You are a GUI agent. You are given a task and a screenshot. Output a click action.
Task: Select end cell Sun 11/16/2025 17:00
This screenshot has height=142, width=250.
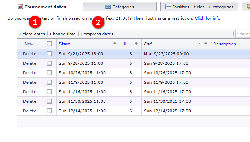coord(176,92)
